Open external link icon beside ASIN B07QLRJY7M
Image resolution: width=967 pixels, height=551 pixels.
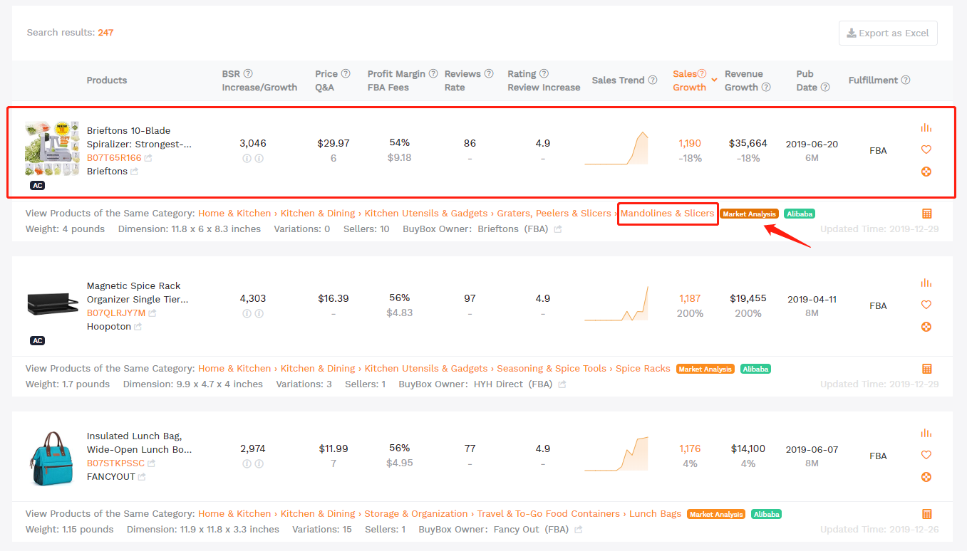[152, 313]
